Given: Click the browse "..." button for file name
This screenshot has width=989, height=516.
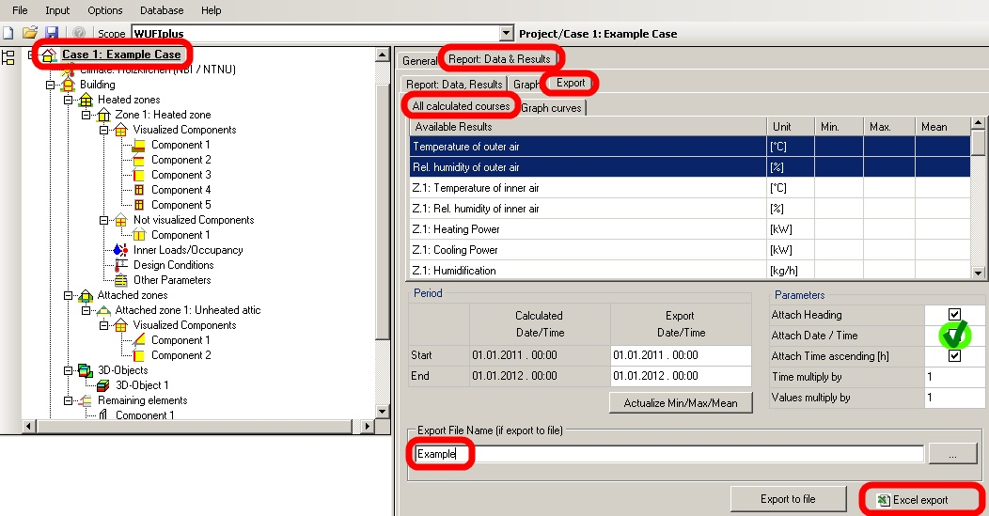Looking at the screenshot, I should [x=952, y=454].
